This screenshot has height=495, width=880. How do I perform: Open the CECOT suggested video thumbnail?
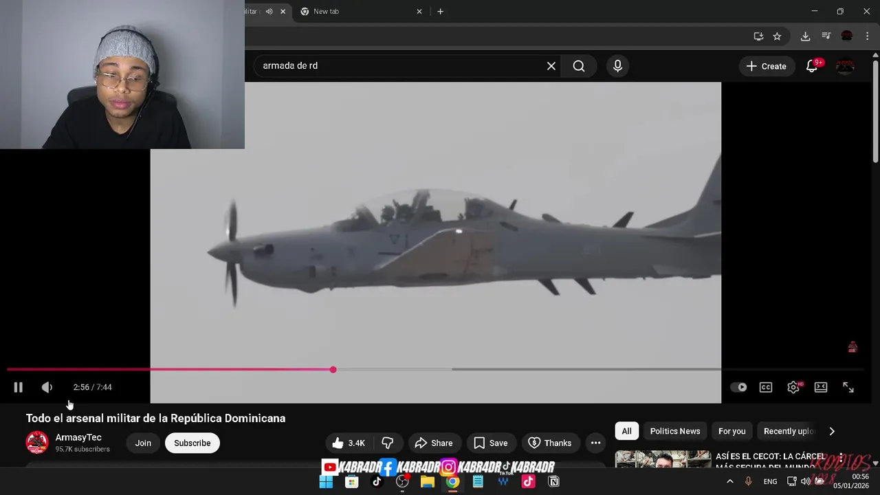(663, 459)
